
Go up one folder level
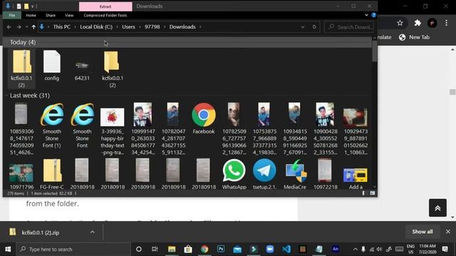pyautogui.click(x=33, y=27)
